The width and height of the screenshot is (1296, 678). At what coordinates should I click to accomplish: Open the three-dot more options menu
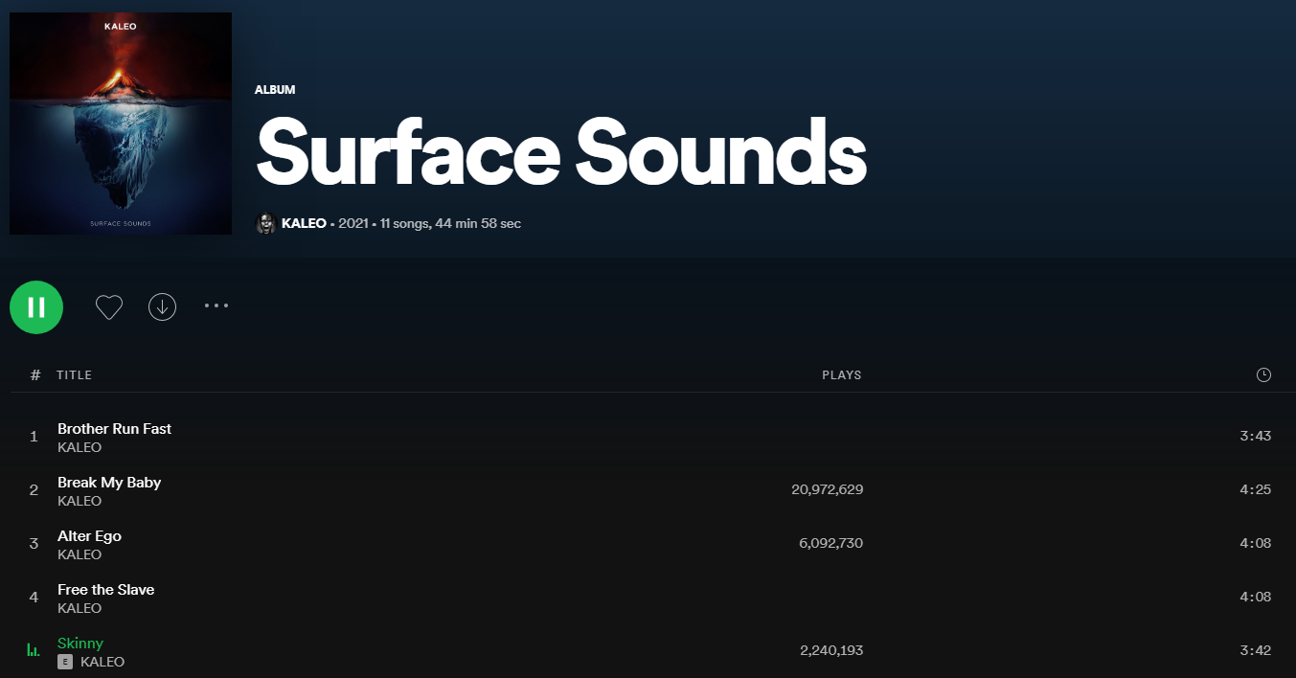click(216, 306)
